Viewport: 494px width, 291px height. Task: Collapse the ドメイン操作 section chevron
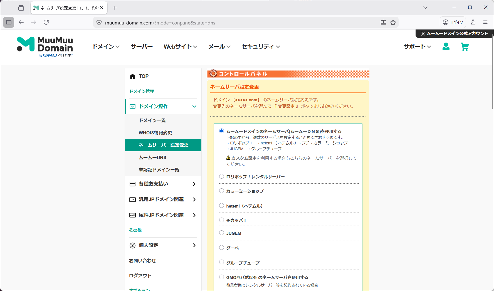[x=194, y=107]
